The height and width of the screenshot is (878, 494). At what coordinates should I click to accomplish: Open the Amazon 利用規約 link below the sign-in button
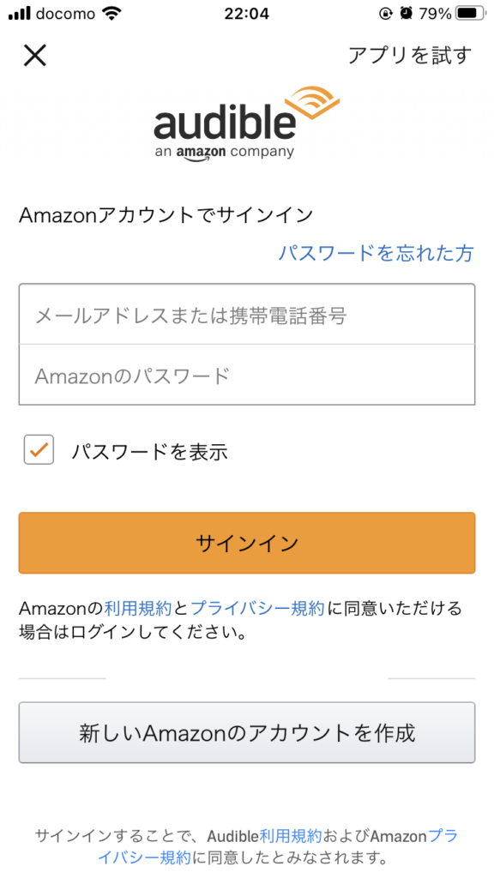[x=137, y=608]
